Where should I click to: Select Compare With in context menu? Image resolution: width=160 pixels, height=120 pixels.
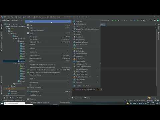click(48, 91)
